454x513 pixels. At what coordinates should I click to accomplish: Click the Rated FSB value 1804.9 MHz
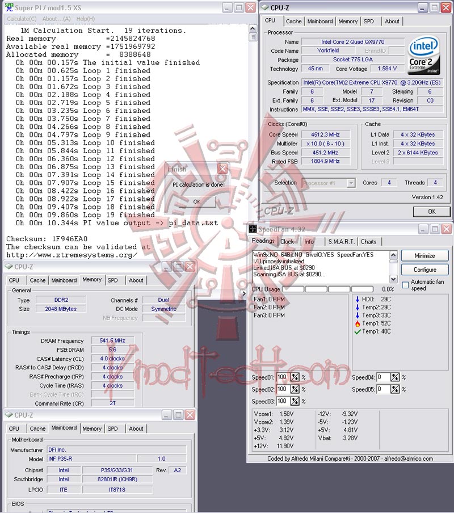[x=325, y=161]
